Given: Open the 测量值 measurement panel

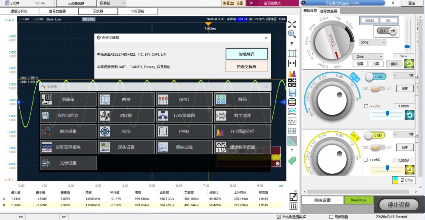Looking at the screenshot, I should tap(68, 99).
